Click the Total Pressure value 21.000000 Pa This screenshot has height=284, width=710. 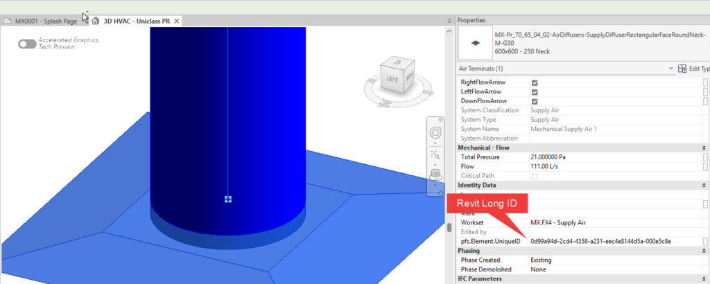coord(548,157)
